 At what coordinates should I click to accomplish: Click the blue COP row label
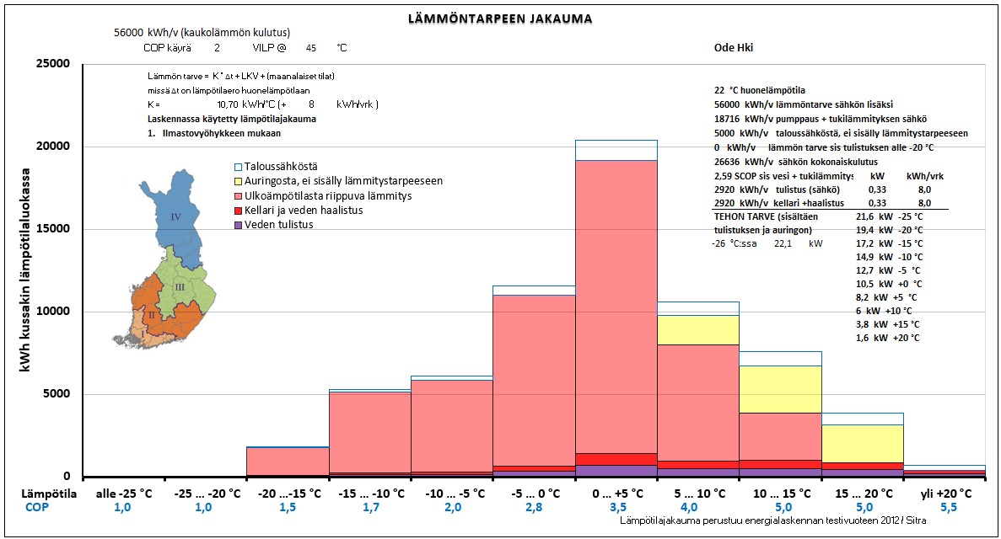[x=37, y=508]
